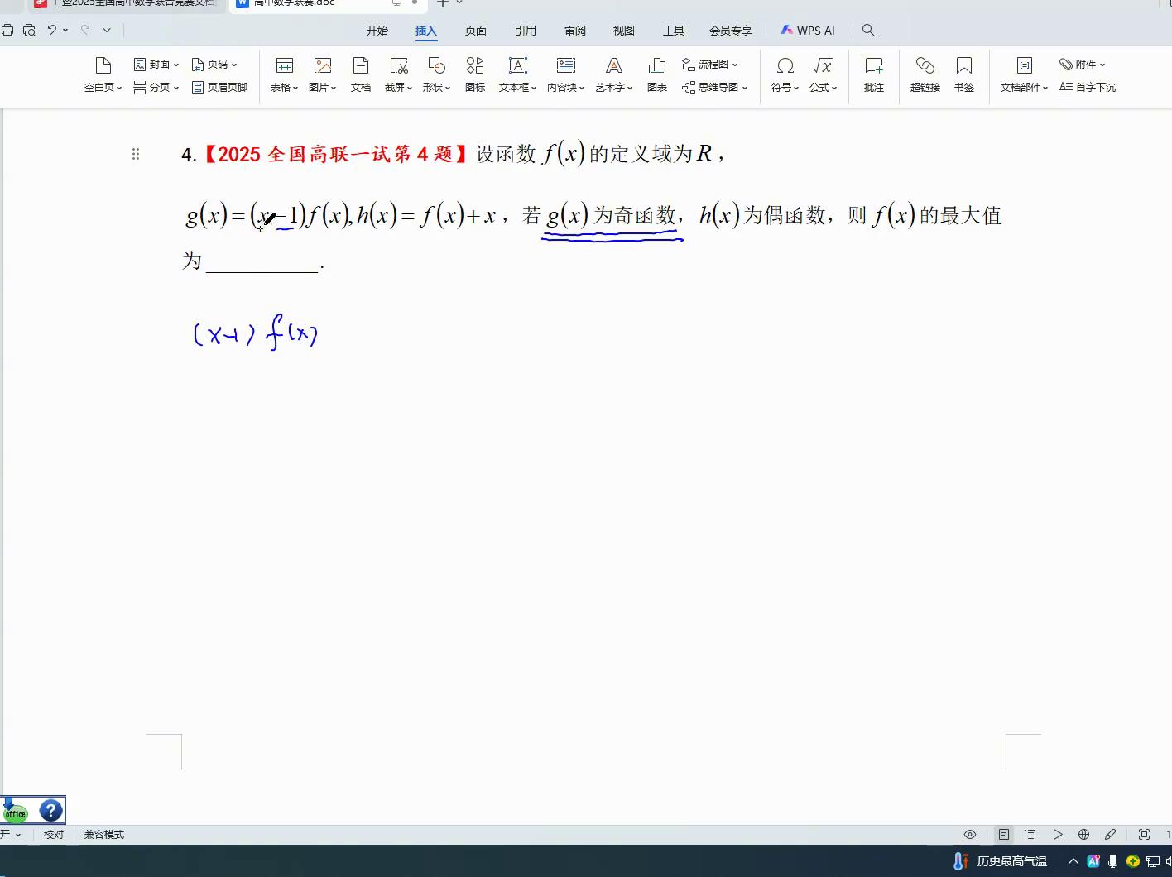Open the 图标 icon library

475,66
